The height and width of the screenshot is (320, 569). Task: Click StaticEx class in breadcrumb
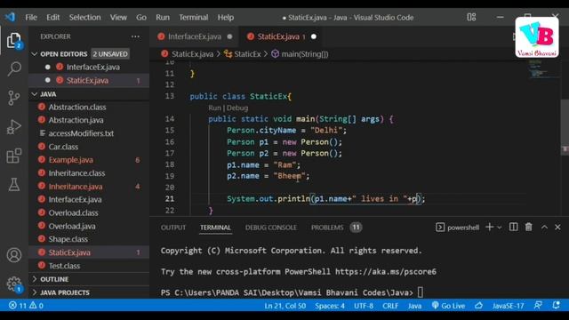(247, 54)
